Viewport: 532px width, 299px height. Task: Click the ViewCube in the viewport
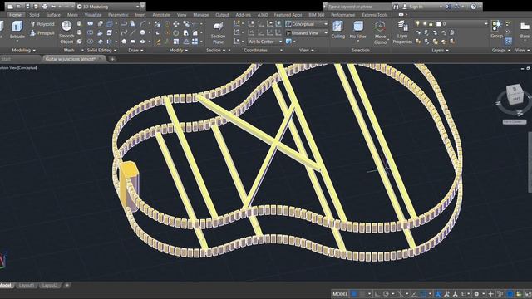pyautogui.click(x=515, y=95)
